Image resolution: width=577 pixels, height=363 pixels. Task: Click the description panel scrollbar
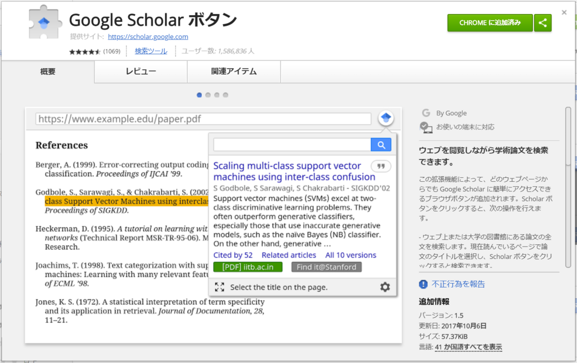[x=568, y=188]
